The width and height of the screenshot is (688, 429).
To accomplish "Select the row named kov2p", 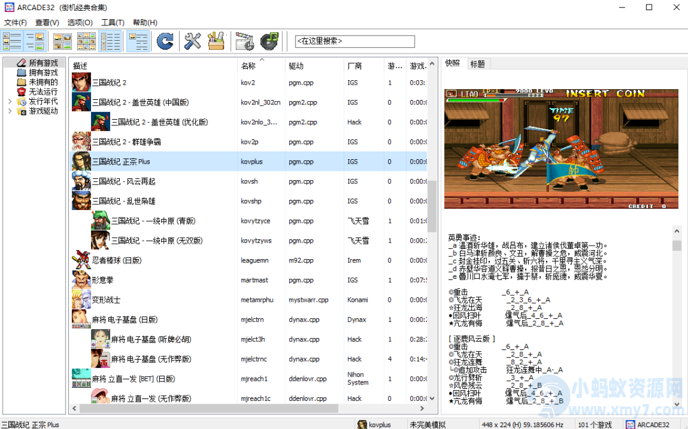I will pyautogui.click(x=249, y=141).
